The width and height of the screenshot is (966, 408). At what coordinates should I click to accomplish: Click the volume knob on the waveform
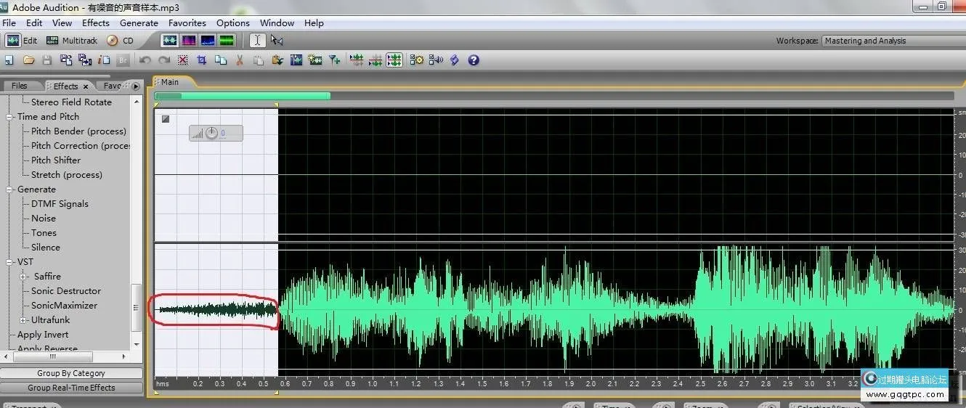click(x=211, y=133)
